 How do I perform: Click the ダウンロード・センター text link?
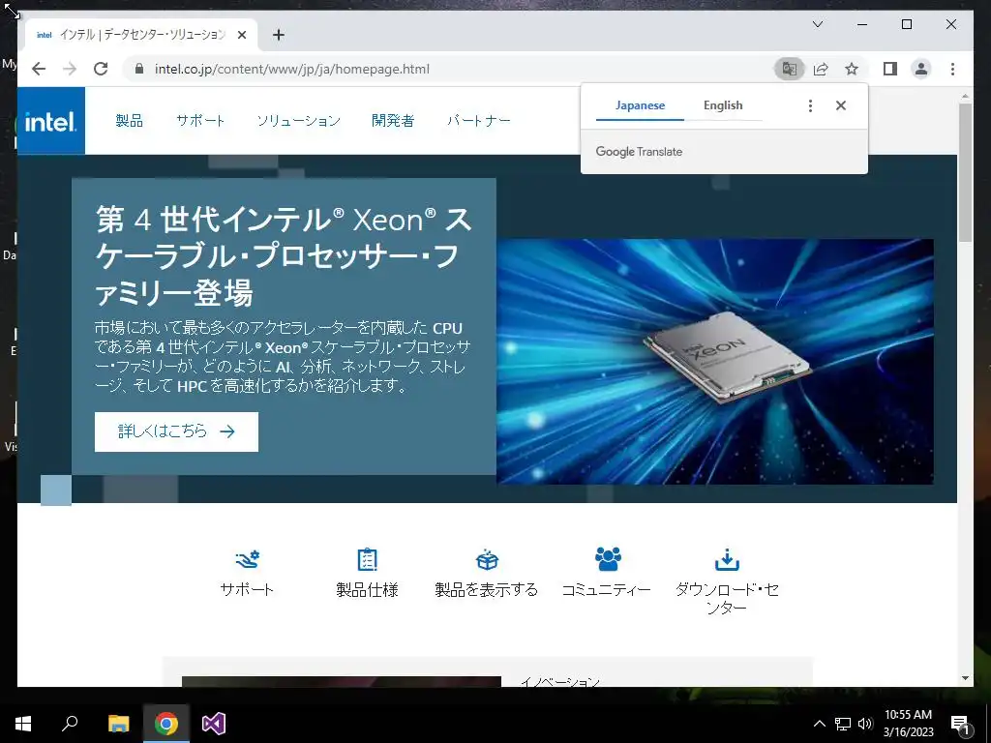[x=727, y=598]
